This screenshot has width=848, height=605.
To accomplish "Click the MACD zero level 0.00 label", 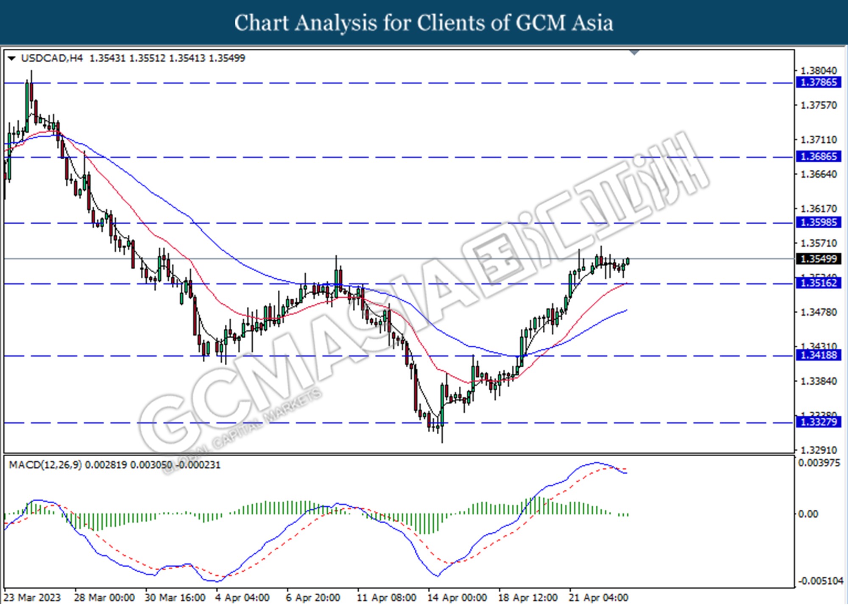I will [x=808, y=514].
